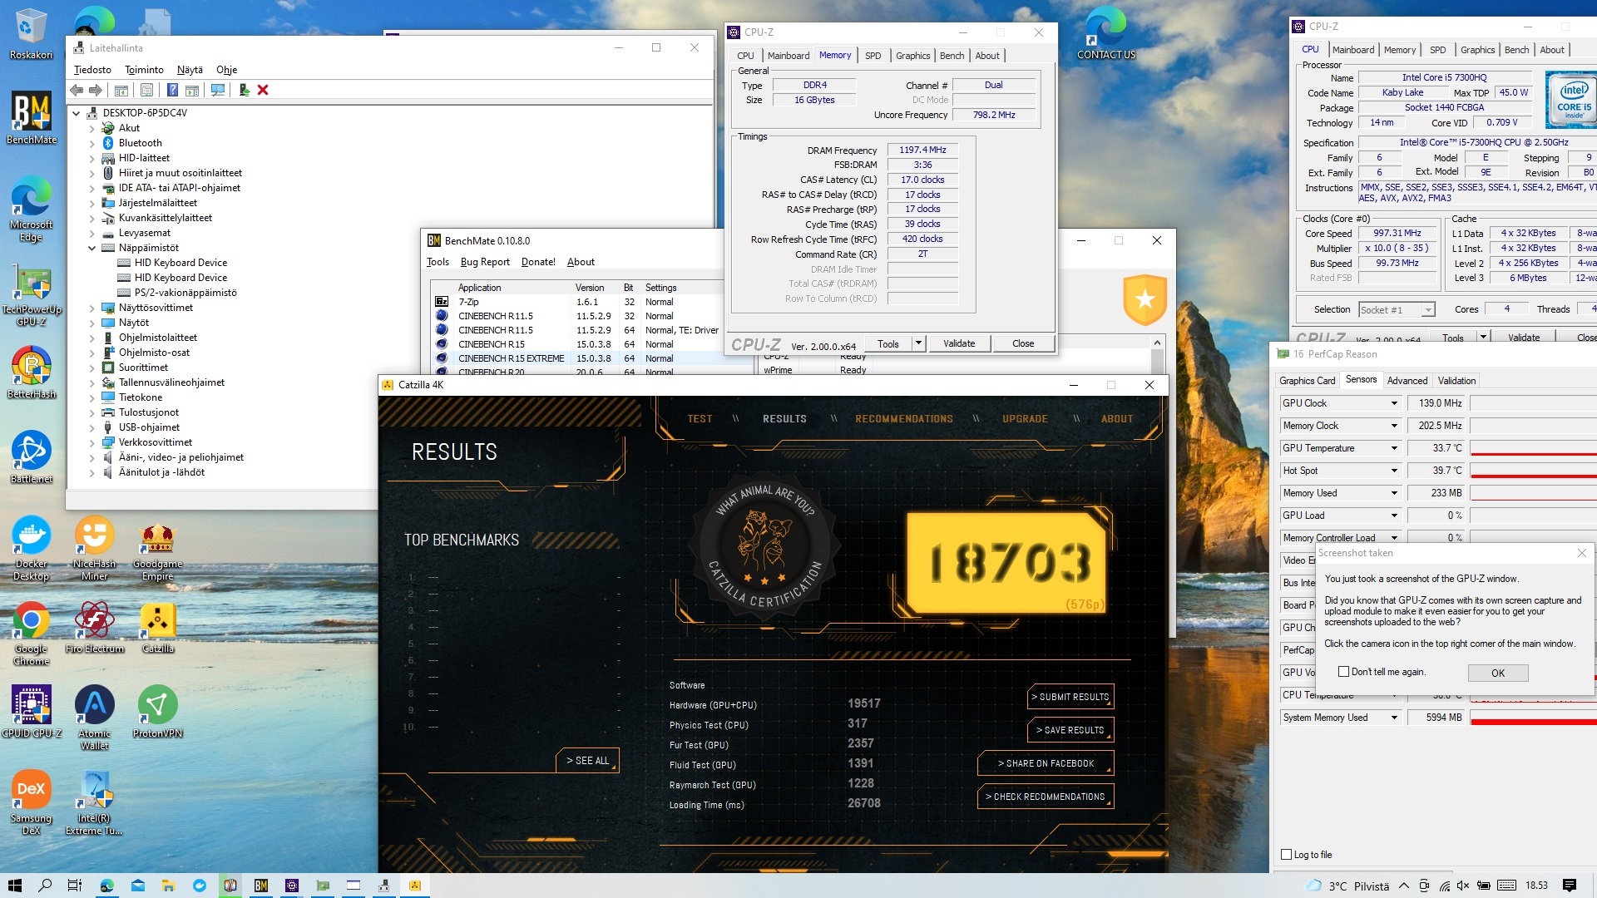Click the blue Help icon in Laitehallinta toolbar

click(x=172, y=90)
